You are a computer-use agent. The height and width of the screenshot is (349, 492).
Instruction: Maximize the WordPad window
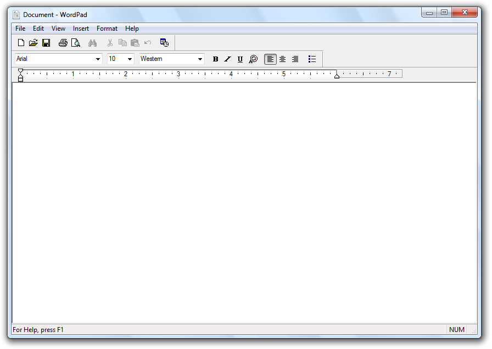point(444,13)
